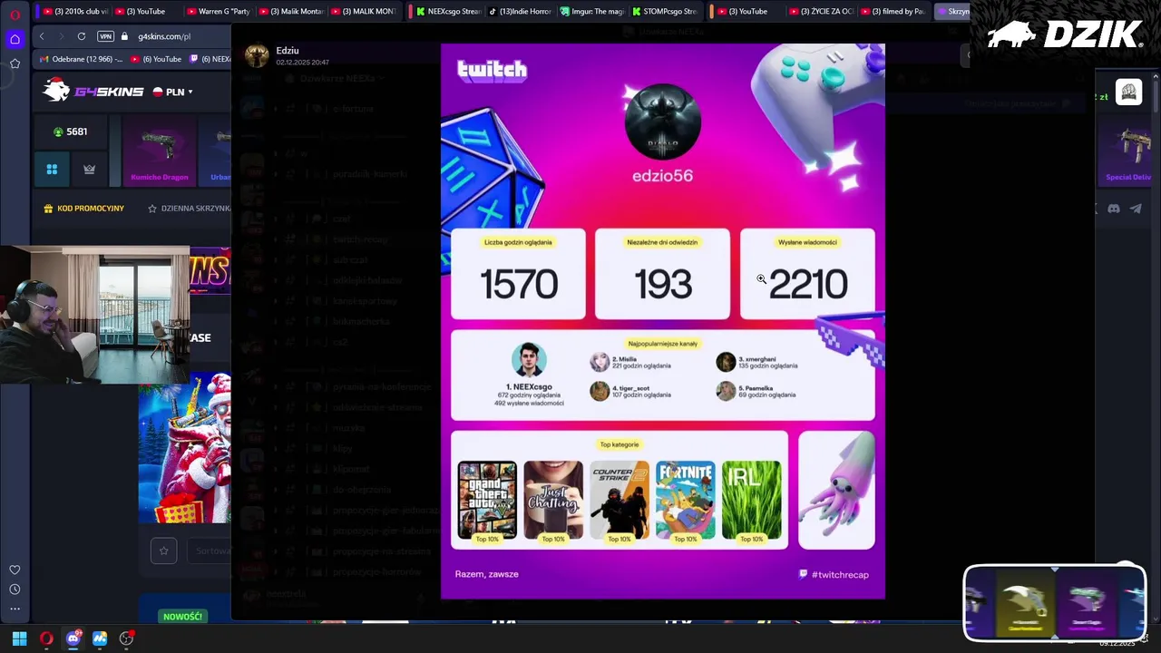The image size is (1161, 653).
Task: Open Opera sidebar history clock icon
Action: click(x=15, y=590)
